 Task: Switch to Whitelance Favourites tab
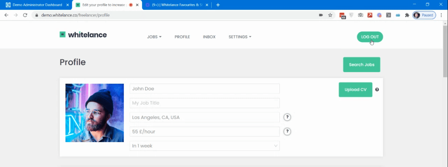177,5
